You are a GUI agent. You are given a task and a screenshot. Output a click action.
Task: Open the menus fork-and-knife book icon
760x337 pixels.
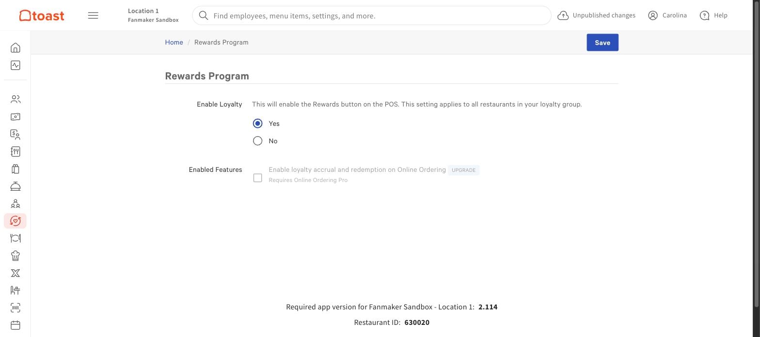[x=16, y=152]
